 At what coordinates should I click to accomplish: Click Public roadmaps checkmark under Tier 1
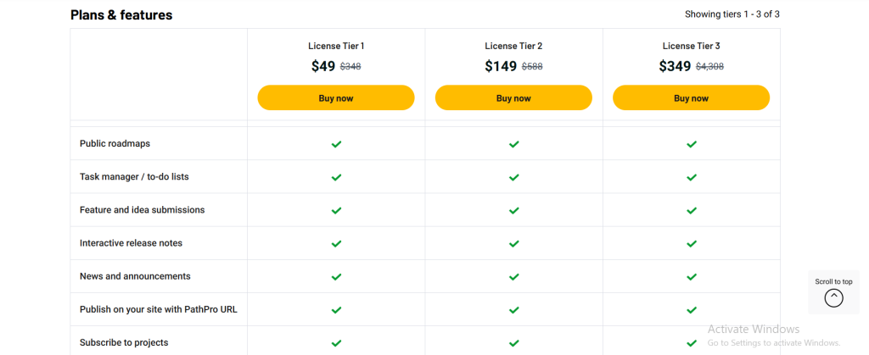click(x=336, y=144)
